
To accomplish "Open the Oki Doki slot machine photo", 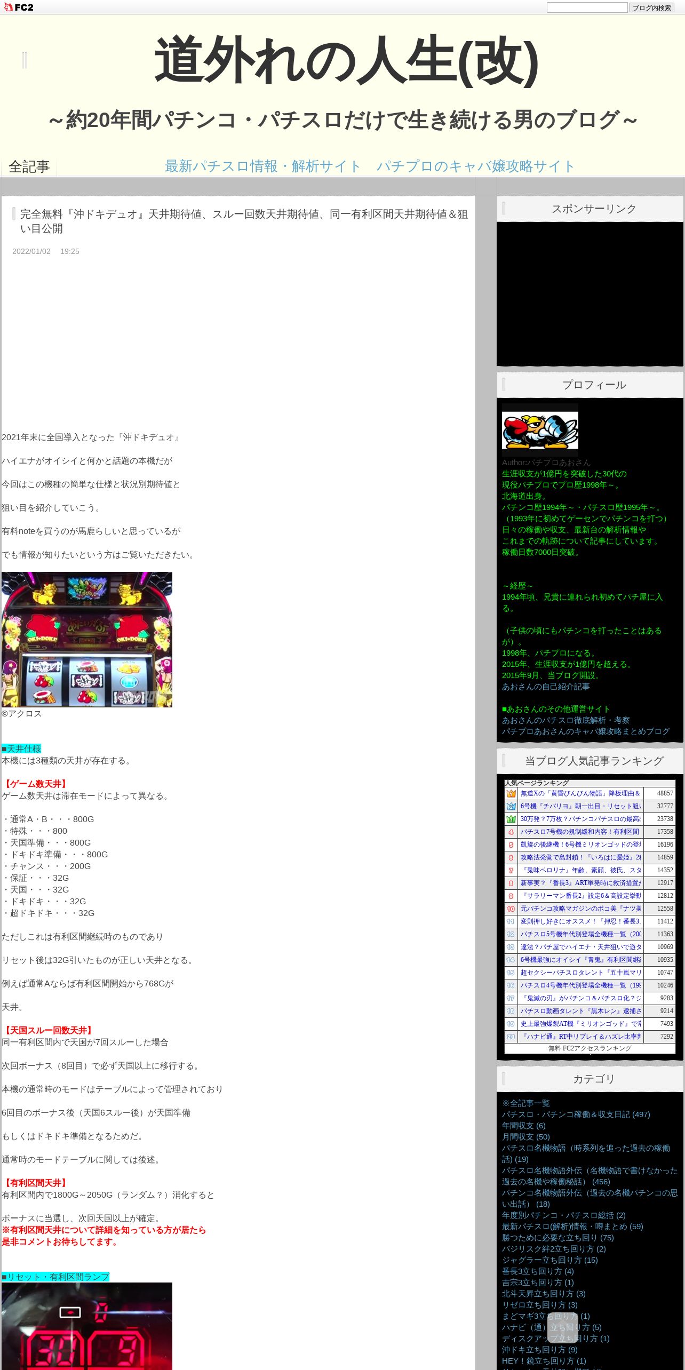I will tap(87, 640).
